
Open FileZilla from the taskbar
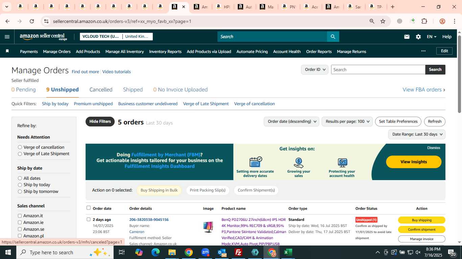pyautogui.click(x=238, y=252)
